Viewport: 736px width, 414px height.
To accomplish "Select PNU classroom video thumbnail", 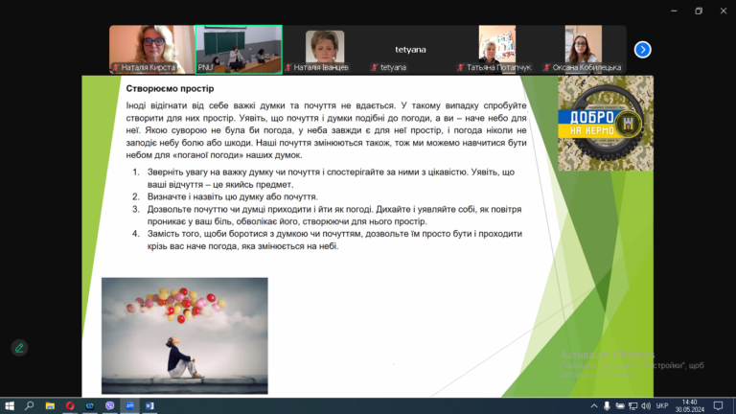I will pos(239,50).
